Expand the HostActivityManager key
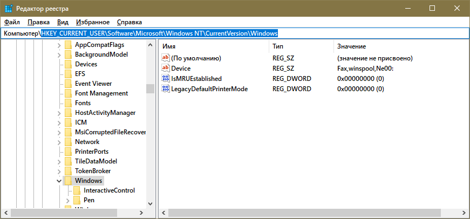Screen dimensions: 470x219 tap(59, 113)
